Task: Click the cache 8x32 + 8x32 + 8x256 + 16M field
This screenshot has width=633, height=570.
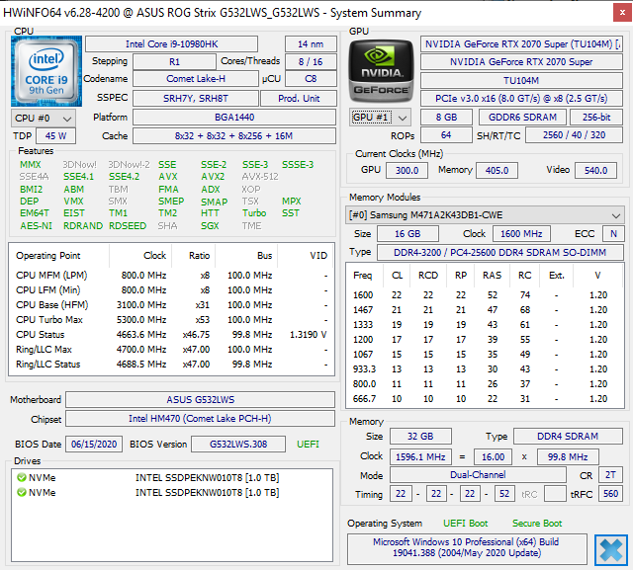Action: coord(234,136)
